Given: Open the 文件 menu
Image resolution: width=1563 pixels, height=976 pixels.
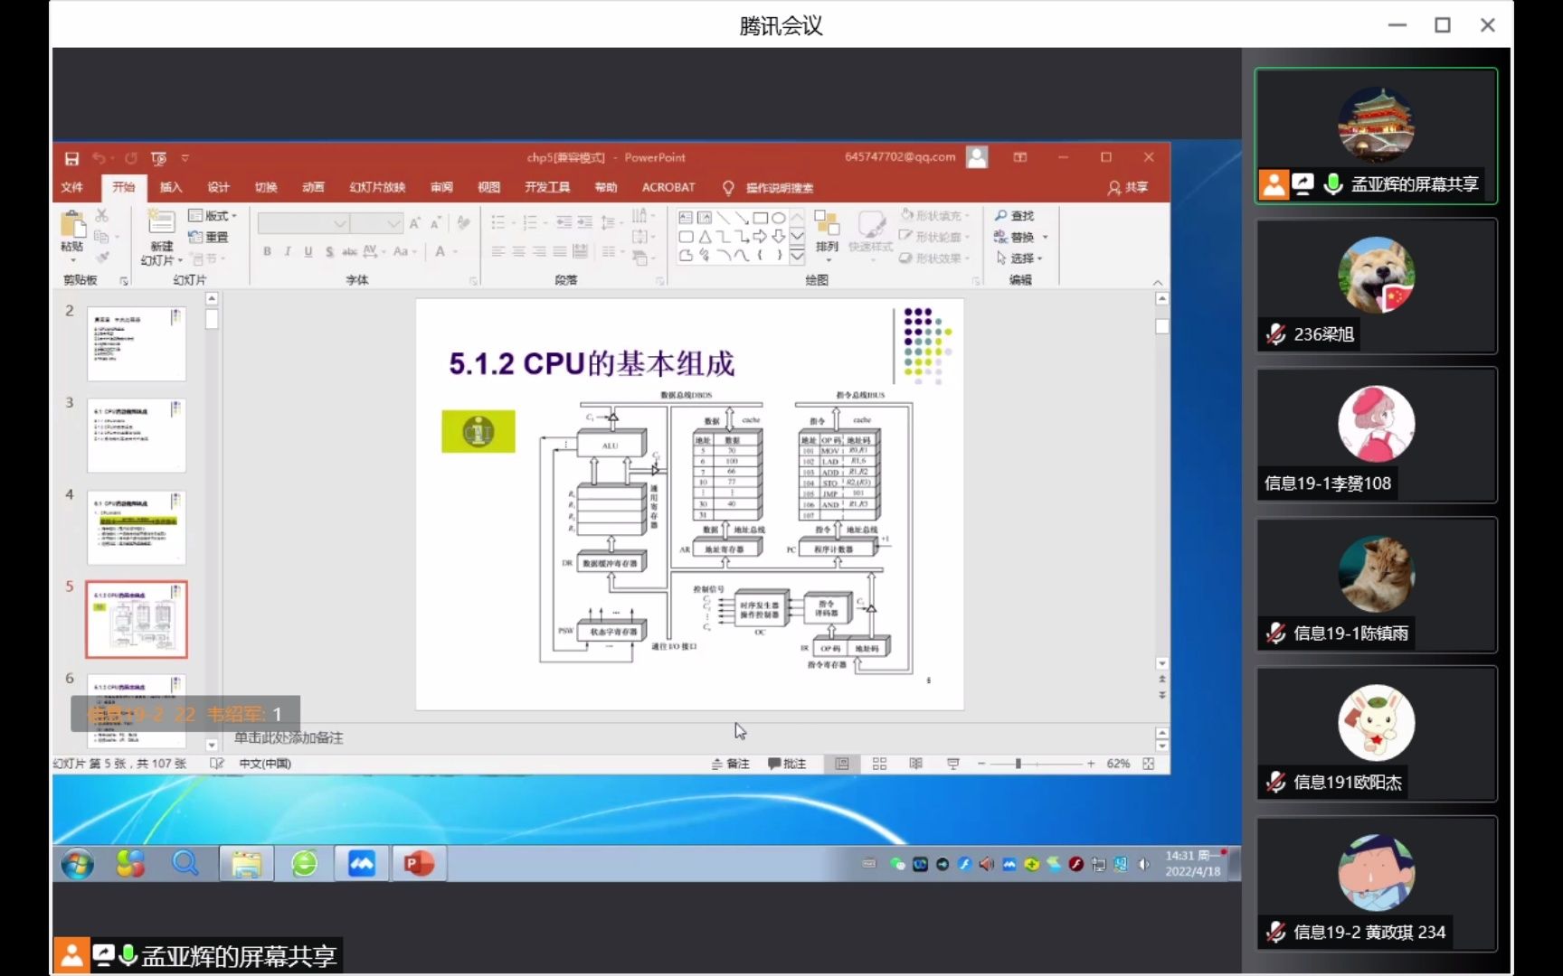Looking at the screenshot, I should pos(72,187).
